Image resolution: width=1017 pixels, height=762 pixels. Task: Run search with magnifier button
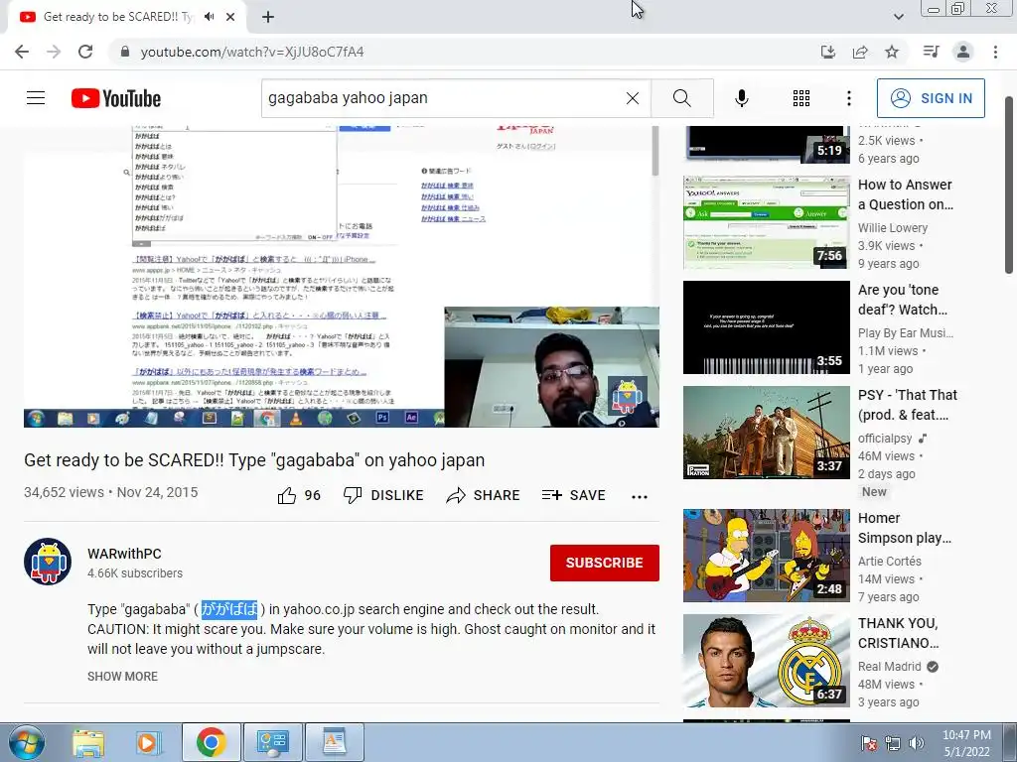point(681,98)
